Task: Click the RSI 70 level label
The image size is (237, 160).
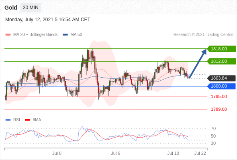Action: click(x=213, y=128)
